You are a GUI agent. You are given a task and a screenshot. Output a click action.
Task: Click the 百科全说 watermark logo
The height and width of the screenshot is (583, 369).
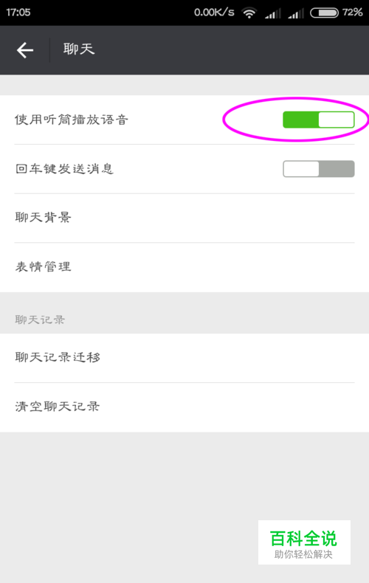304,538
